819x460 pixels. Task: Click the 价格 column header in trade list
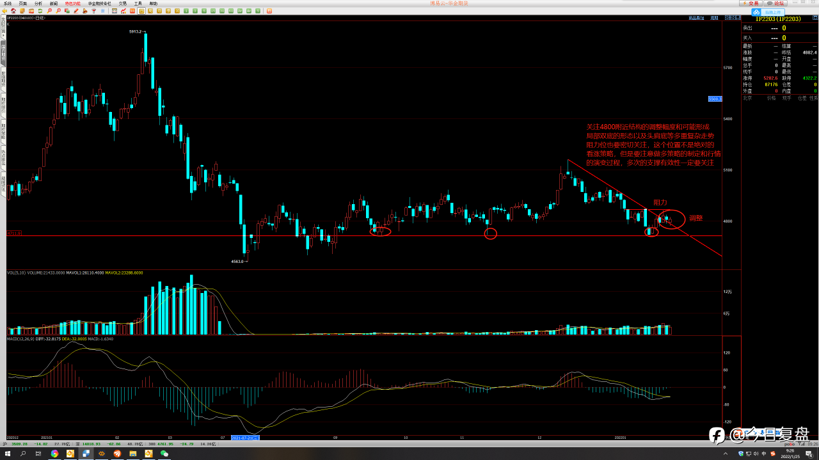point(771,98)
